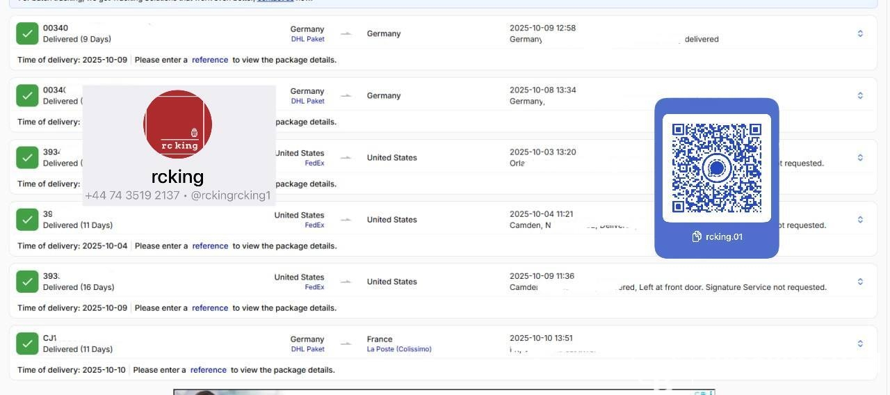Screen dimensions: 890x395
Task: Click the red rc king logo
Action: click(x=178, y=124)
